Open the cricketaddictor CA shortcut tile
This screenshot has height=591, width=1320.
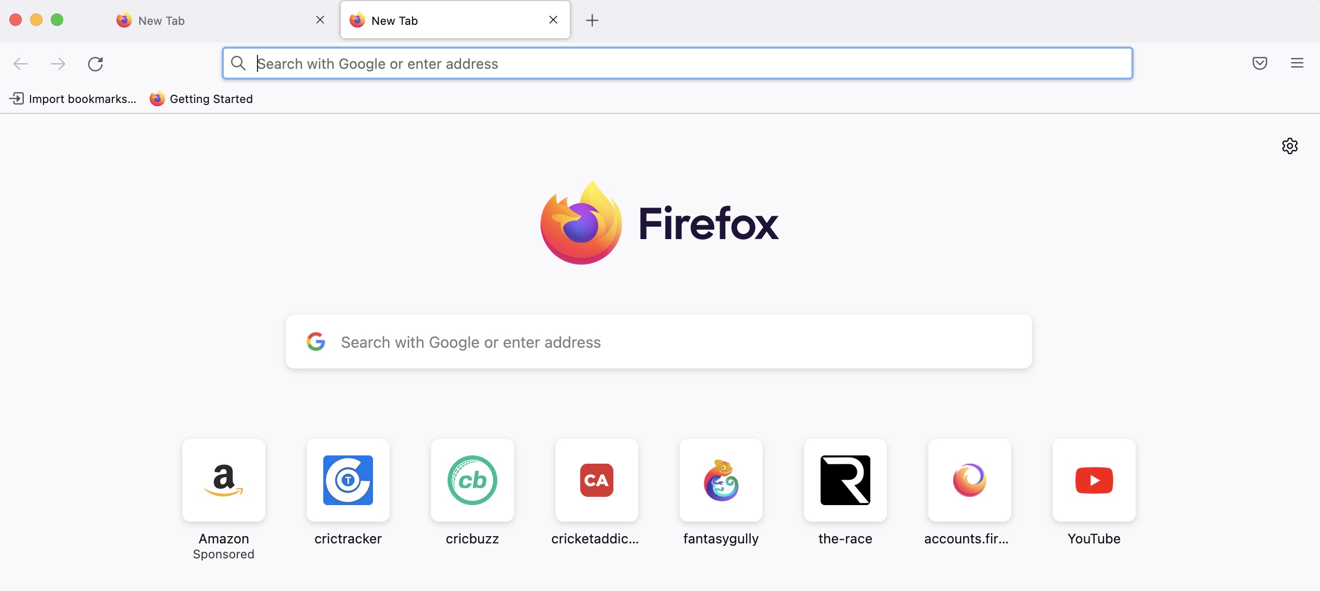click(x=597, y=480)
